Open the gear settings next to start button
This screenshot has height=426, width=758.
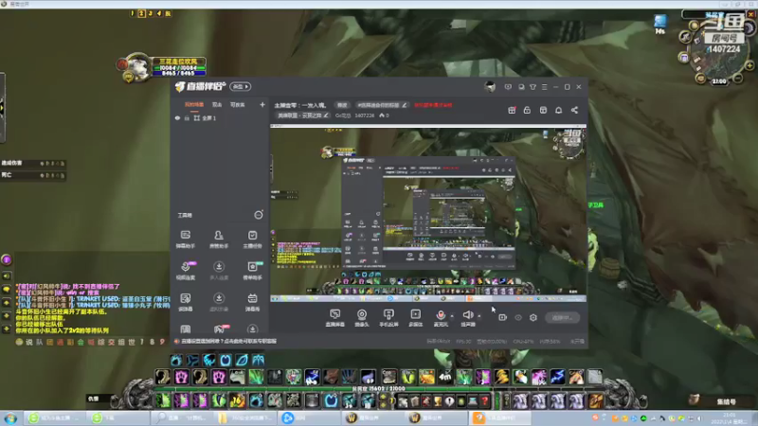(533, 317)
